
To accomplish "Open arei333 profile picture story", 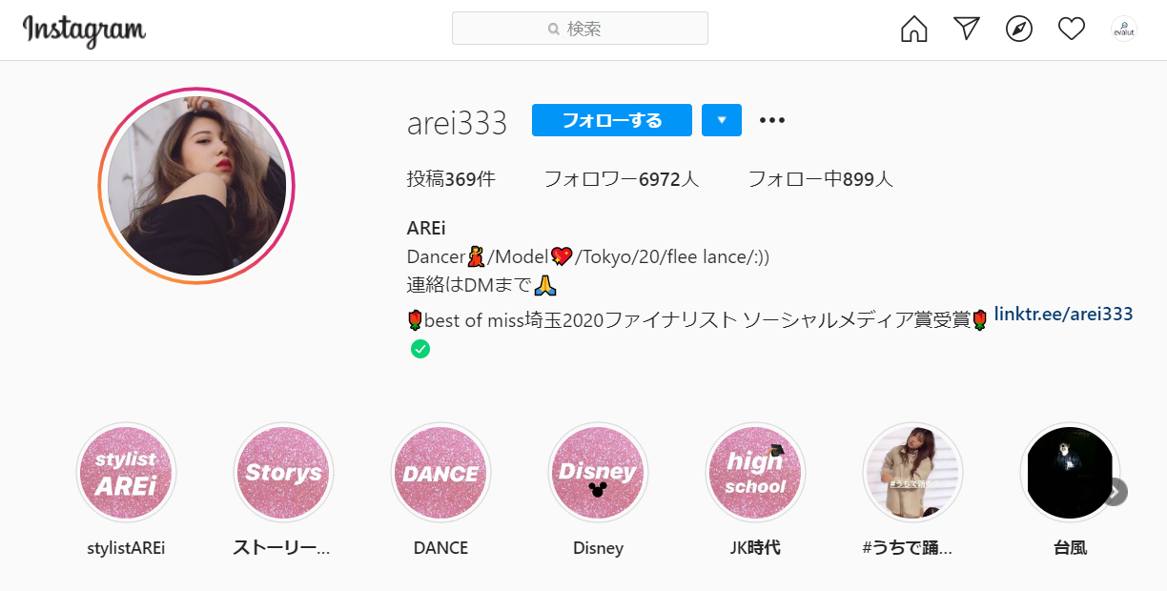I will 196,186.
